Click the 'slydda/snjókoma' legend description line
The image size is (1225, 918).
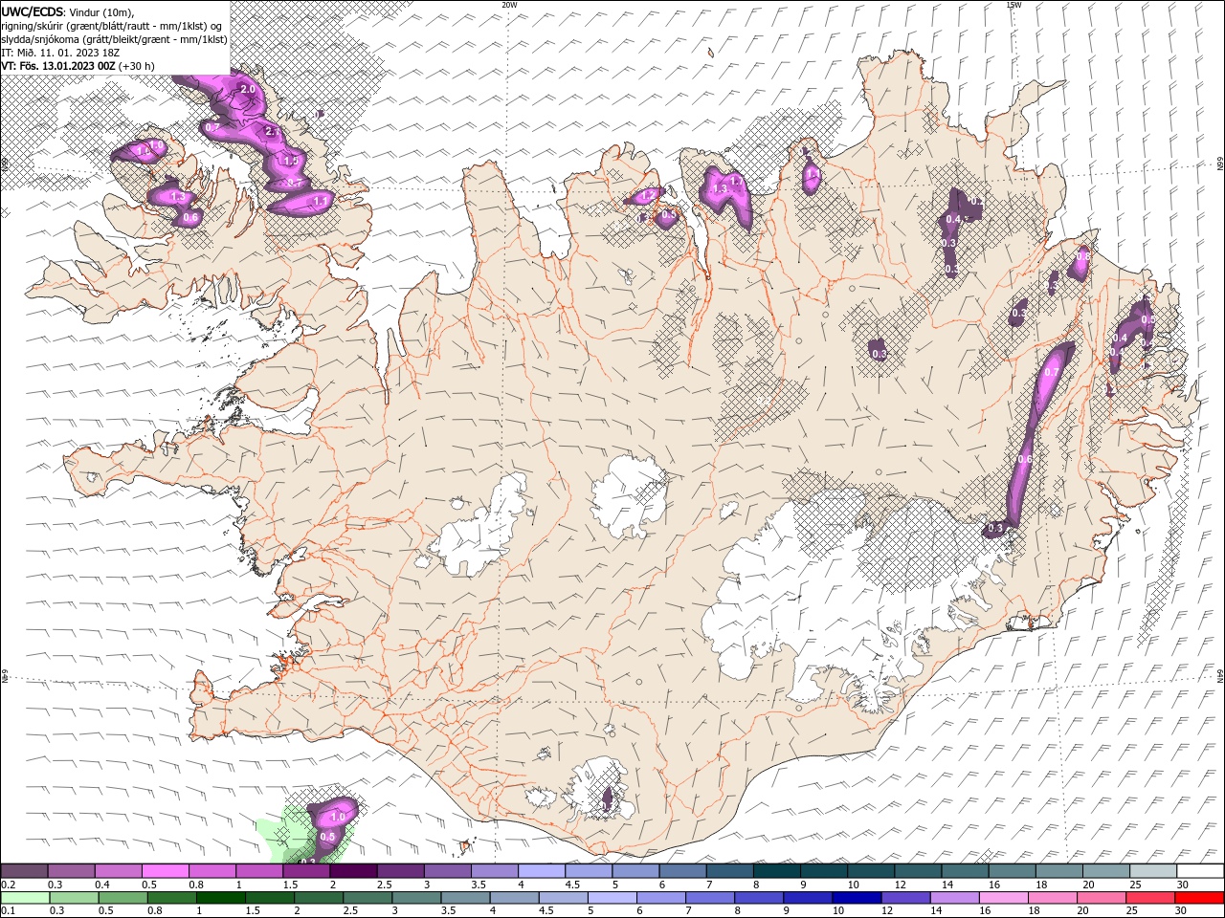[114, 39]
